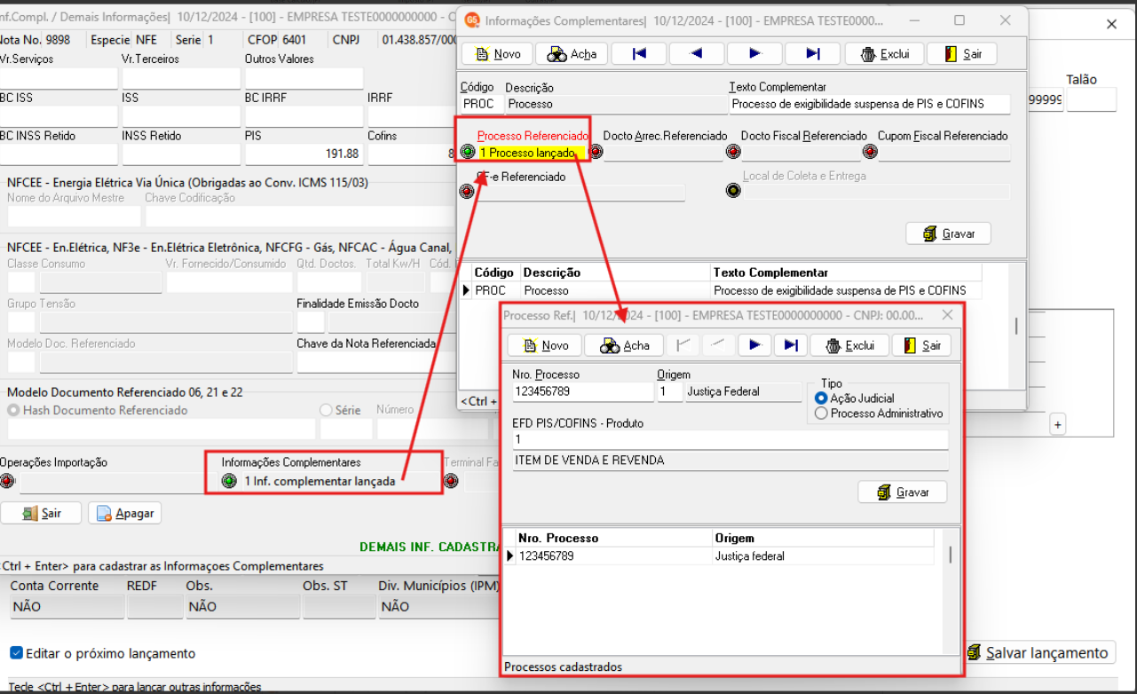1137x694 pixels.
Task: Select Ação Judicial radio option
Action: coord(821,398)
